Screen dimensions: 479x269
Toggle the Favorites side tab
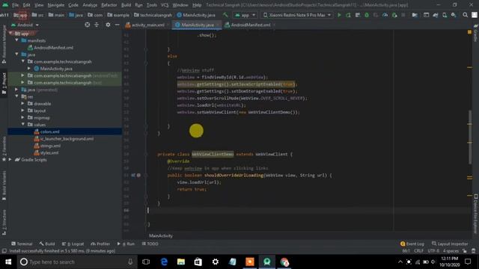coord(4,149)
